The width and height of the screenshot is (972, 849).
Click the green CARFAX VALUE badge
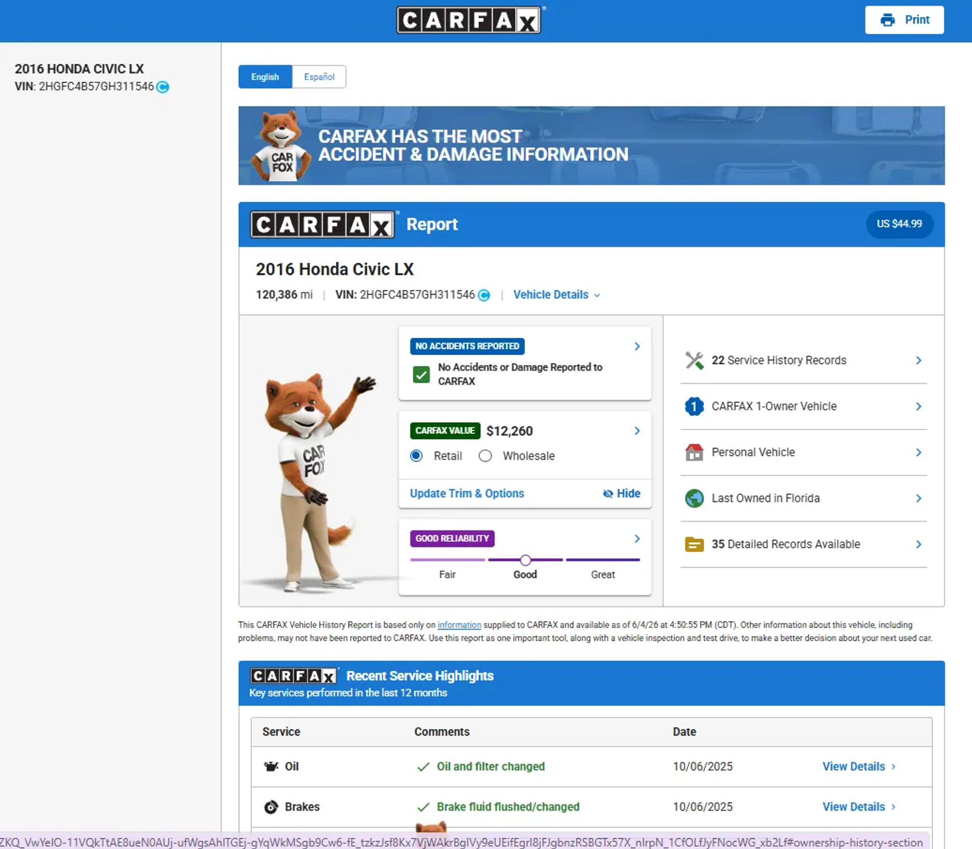(445, 431)
